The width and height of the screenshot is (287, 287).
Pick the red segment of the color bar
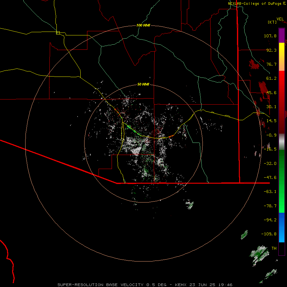pos(282,102)
